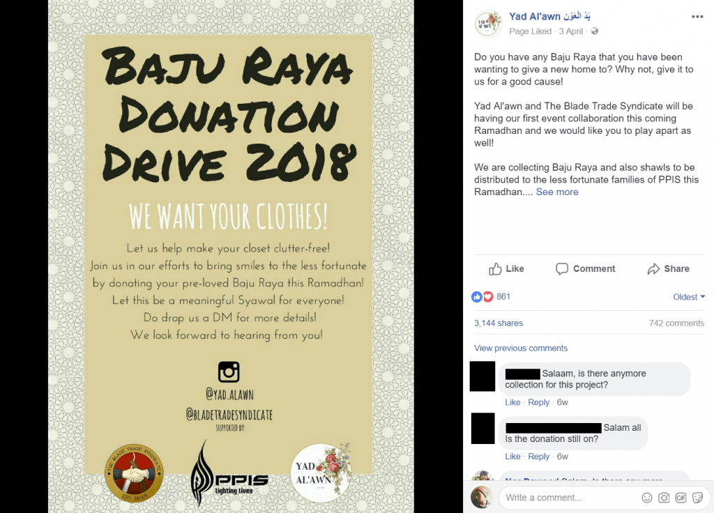Viewport: 714px width, 513px height.
Task: Click the Yad Al'awn page profile picture
Action: coord(487,24)
